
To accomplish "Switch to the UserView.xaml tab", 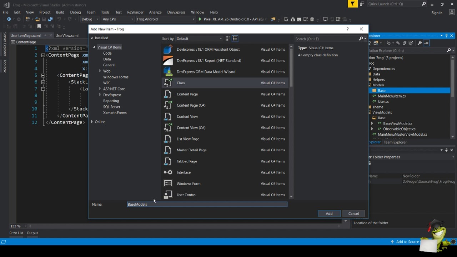I will pyautogui.click(x=67, y=36).
